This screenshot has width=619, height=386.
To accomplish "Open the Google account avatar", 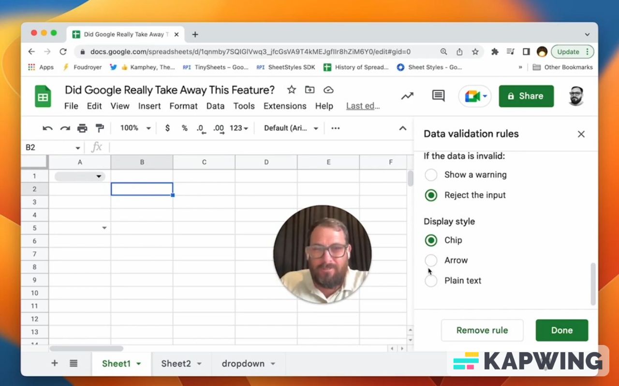I will (x=576, y=96).
